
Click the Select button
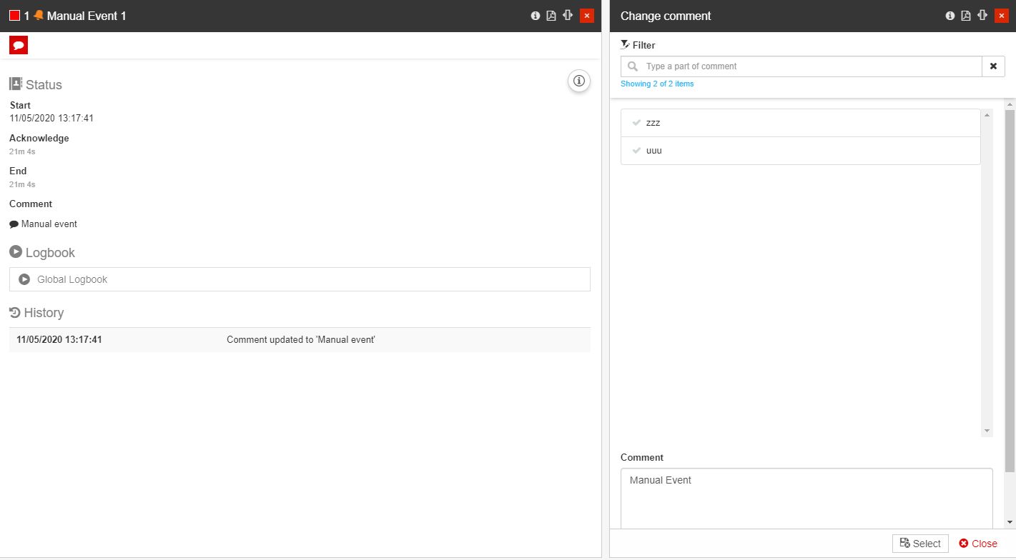920,544
